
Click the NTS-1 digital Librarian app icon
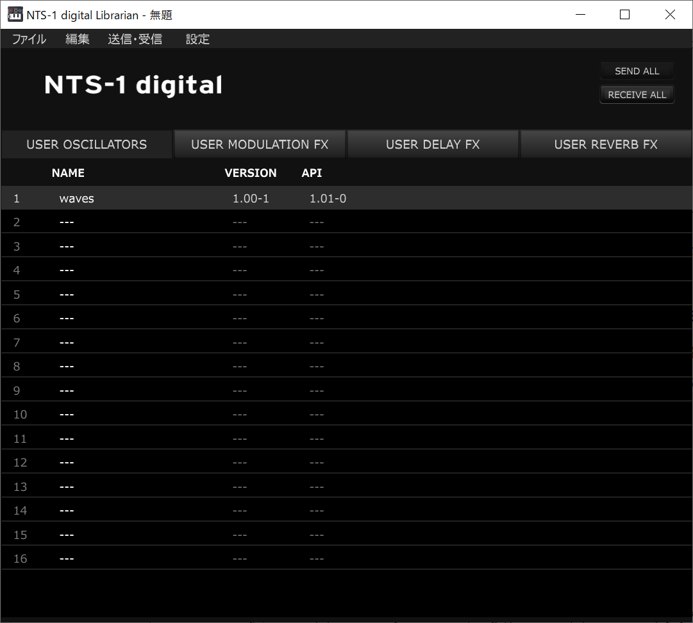tap(15, 15)
